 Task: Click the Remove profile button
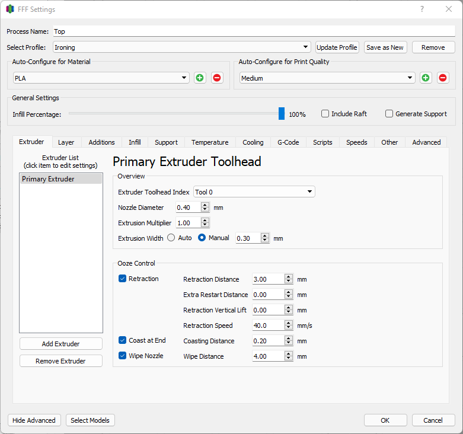tap(433, 47)
